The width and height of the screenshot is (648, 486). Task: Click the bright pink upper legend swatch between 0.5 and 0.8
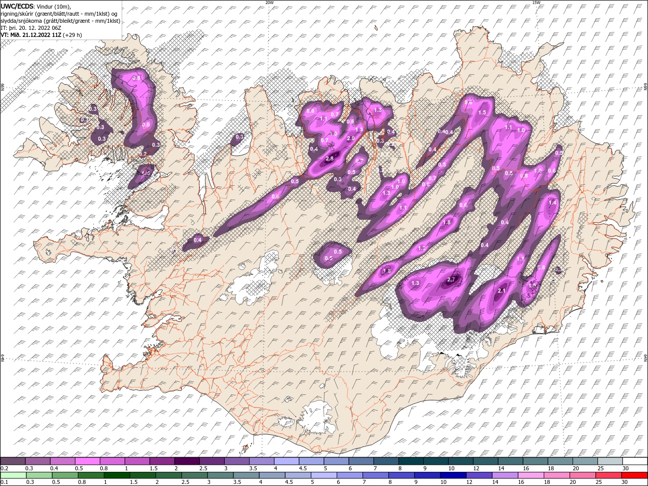point(87,461)
